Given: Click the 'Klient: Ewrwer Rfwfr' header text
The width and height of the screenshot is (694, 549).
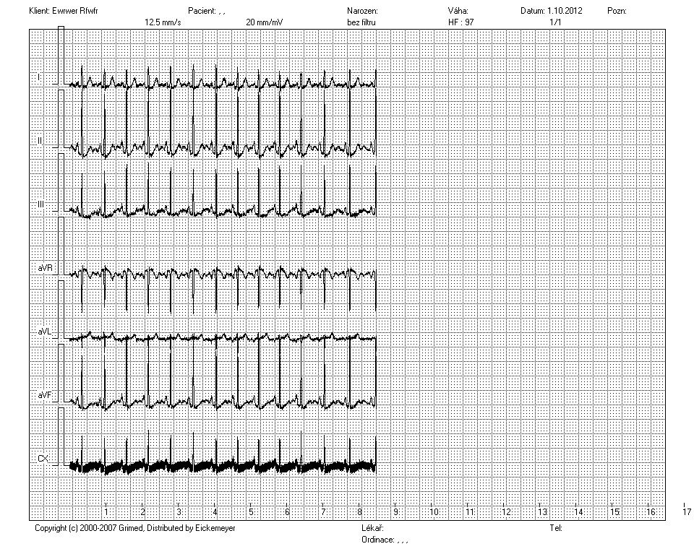Looking at the screenshot, I should pos(64,11).
